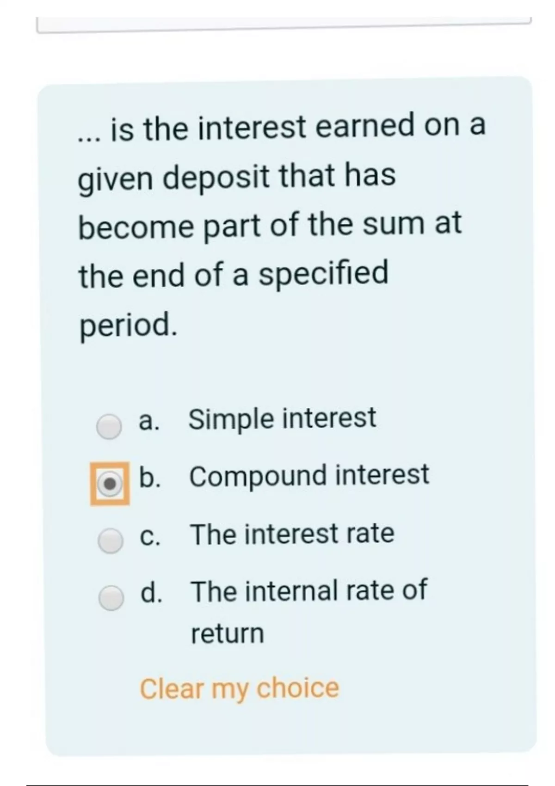Image resolution: width=555 pixels, height=786 pixels.
Task: Click the "The interest rate" answer text
Action: (292, 533)
